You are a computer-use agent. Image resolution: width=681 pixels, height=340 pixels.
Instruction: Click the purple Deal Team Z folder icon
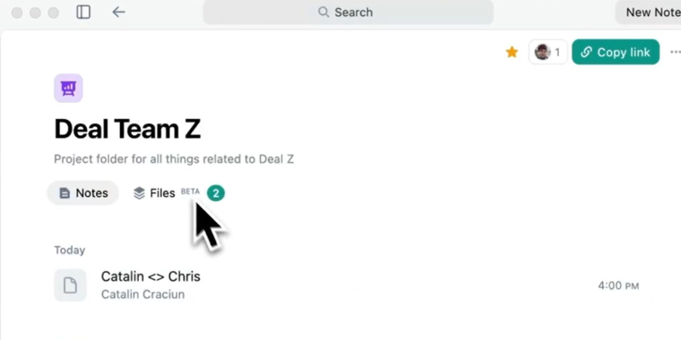(x=69, y=88)
